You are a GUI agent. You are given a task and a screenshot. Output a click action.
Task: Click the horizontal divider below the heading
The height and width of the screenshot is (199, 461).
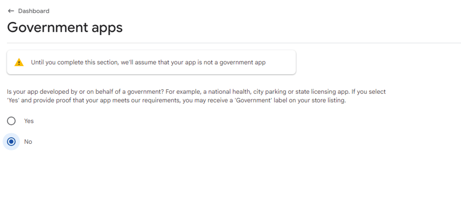coord(234,43)
